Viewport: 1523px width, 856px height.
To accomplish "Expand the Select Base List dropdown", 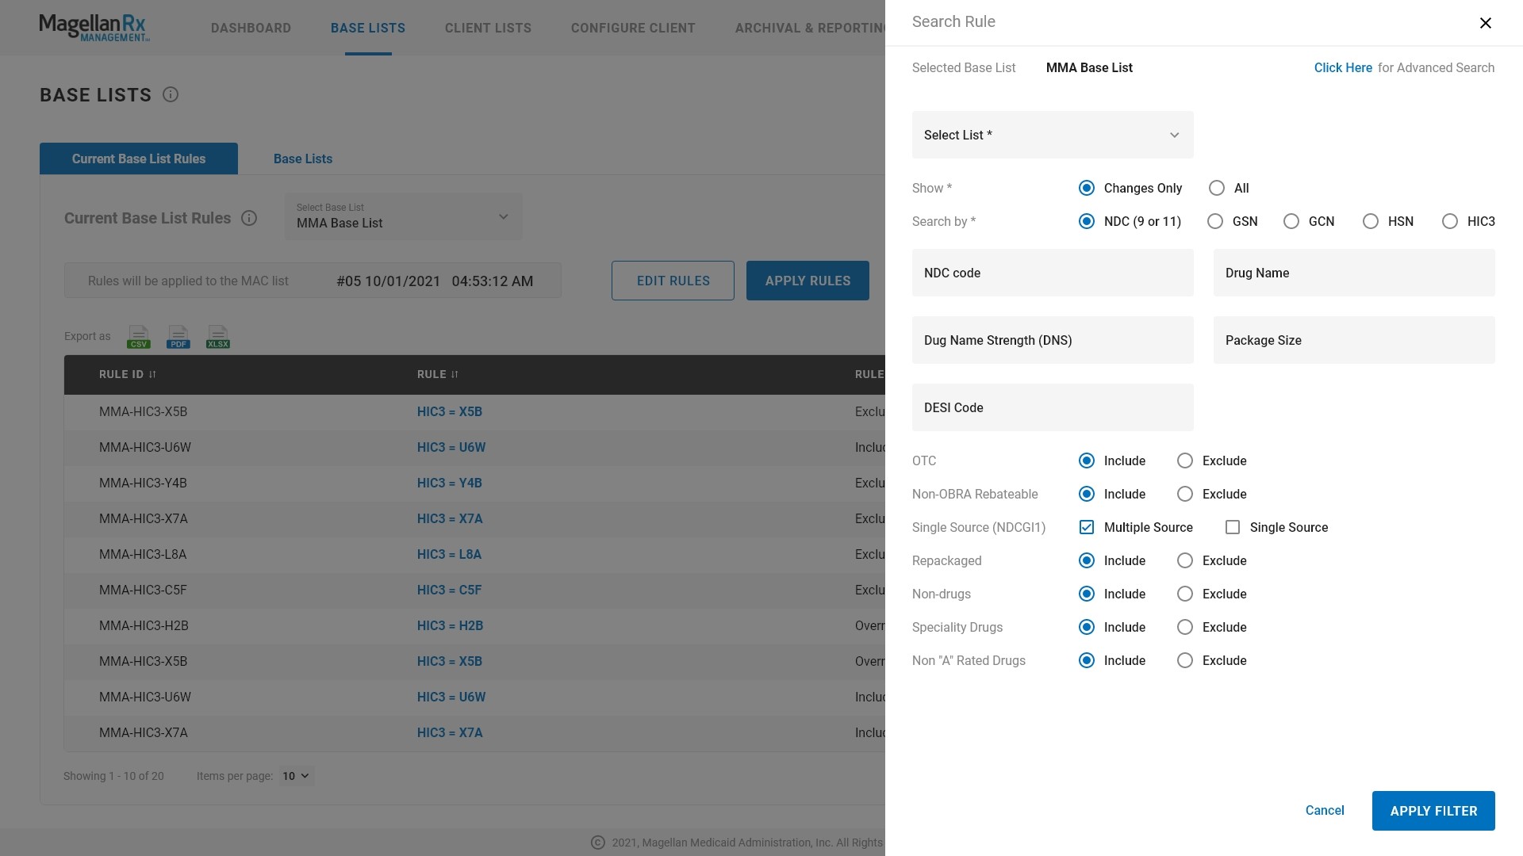I will pyautogui.click(x=403, y=217).
